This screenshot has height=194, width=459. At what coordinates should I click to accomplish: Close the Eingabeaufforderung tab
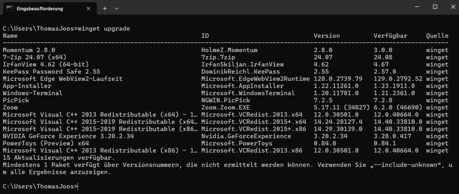pyautogui.click(x=88, y=9)
